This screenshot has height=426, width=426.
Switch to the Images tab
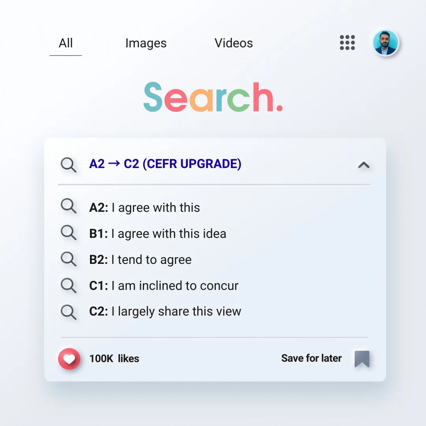[146, 43]
